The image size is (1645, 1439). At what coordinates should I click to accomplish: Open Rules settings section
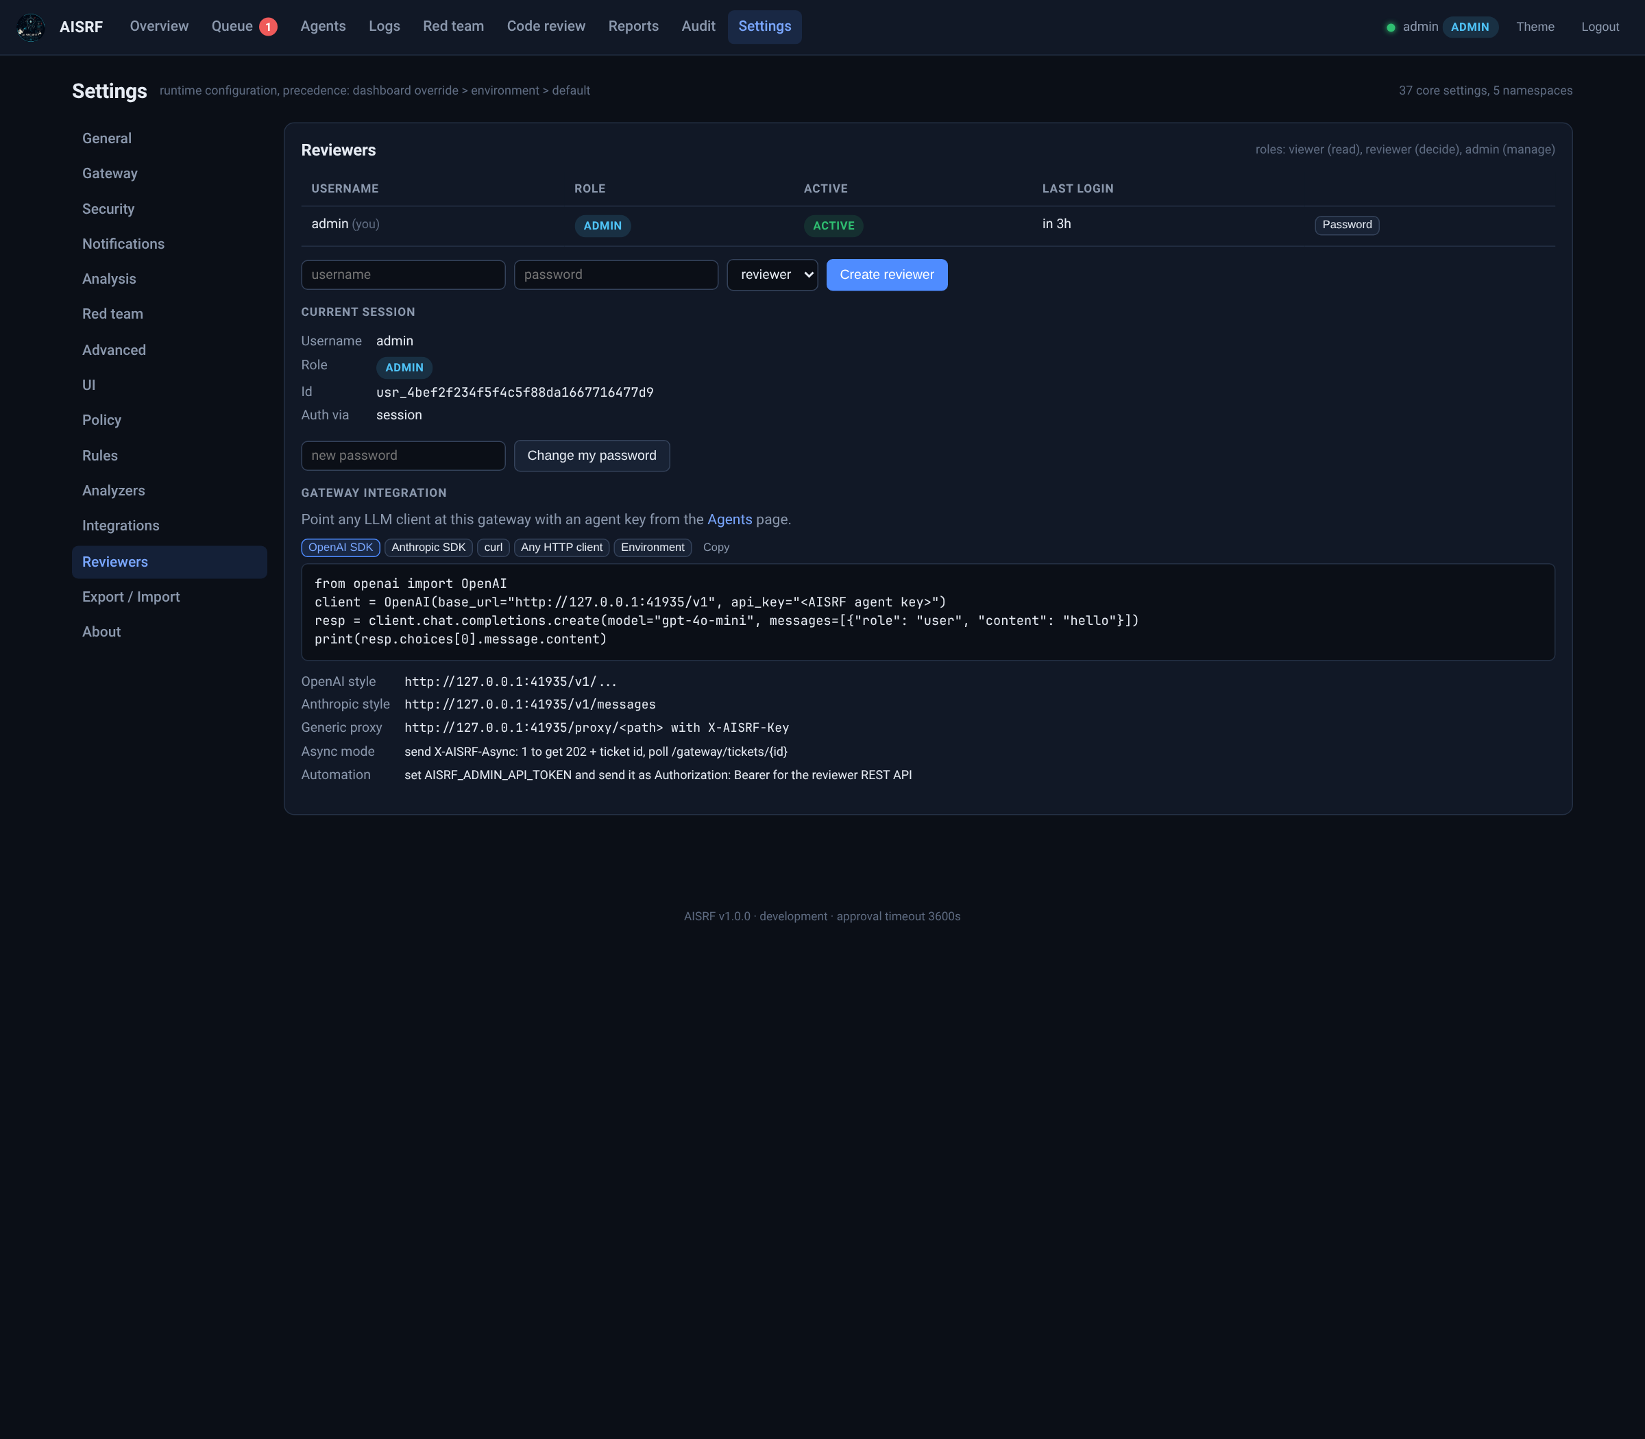(169, 456)
